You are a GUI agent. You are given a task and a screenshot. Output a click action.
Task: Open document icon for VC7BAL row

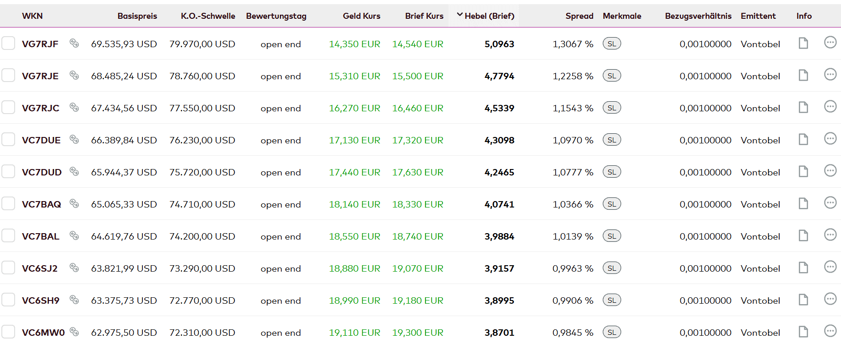(803, 235)
